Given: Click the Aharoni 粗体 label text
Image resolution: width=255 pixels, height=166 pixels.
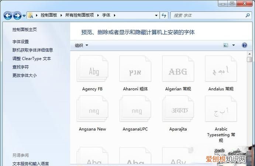Looking at the screenshot, I should coord(135,89).
